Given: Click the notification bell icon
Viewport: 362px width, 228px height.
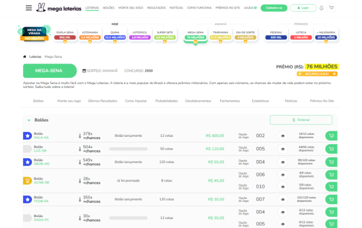Looking at the screenshot, I should coord(322,8).
